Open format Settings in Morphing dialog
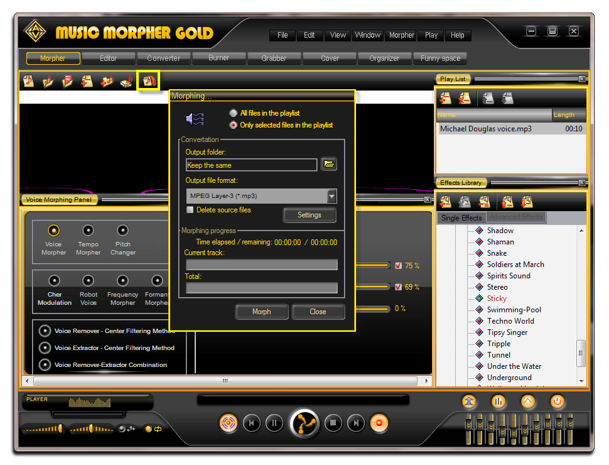The height and width of the screenshot is (465, 609). pyautogui.click(x=309, y=215)
